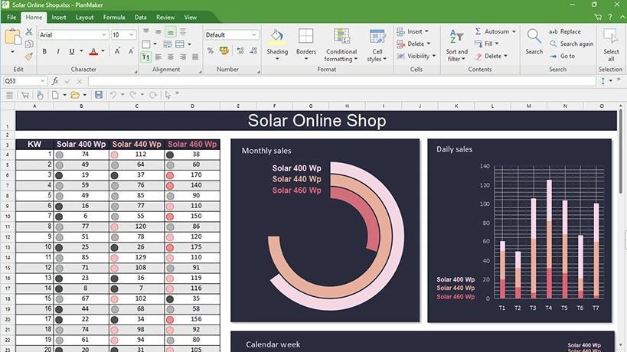Click the Undo arrow icon
The width and height of the screenshot is (627, 352).
(113, 95)
